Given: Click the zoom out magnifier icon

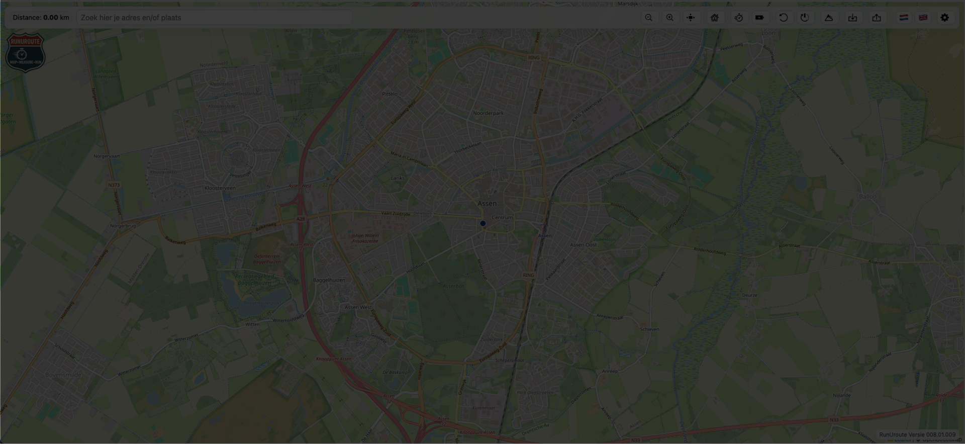Looking at the screenshot, I should coord(649,18).
